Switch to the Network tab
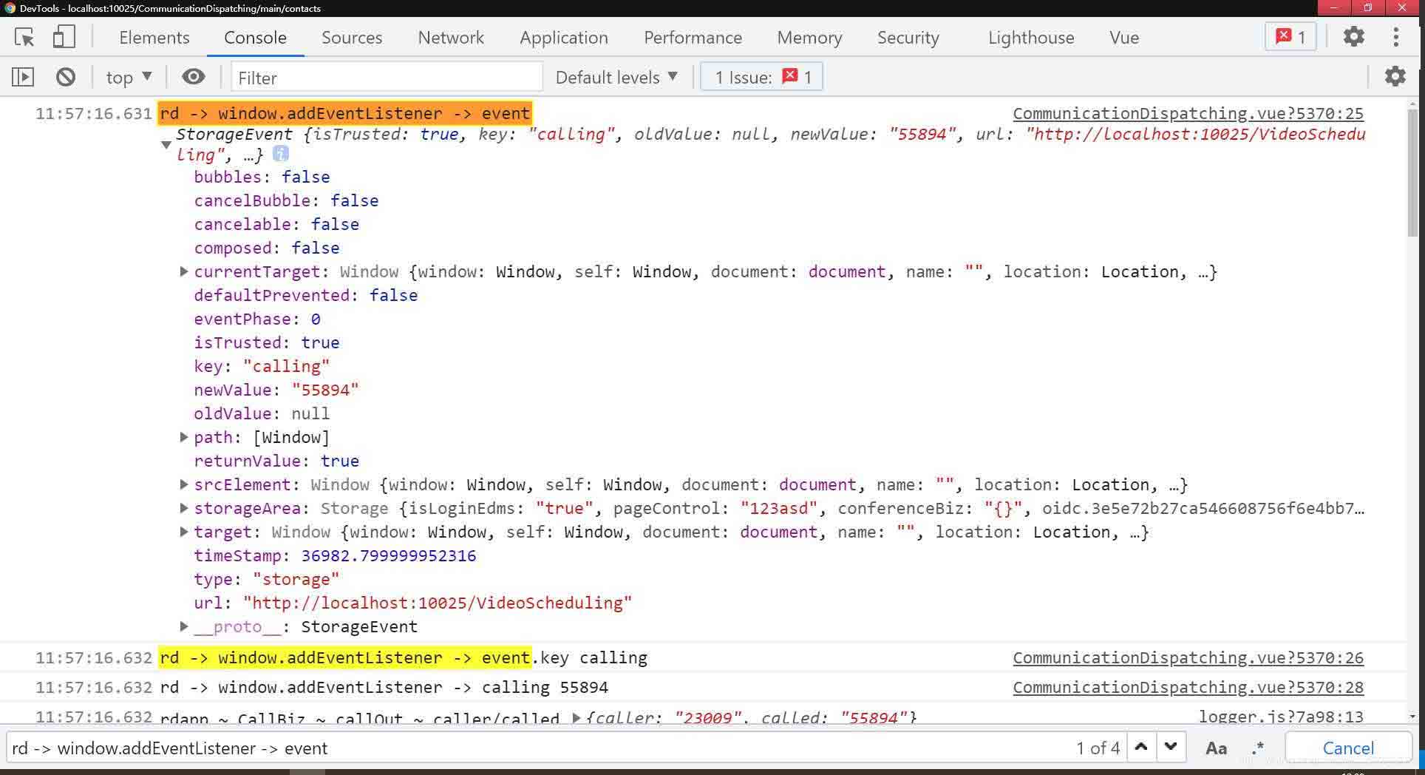1425x775 pixels. click(450, 38)
